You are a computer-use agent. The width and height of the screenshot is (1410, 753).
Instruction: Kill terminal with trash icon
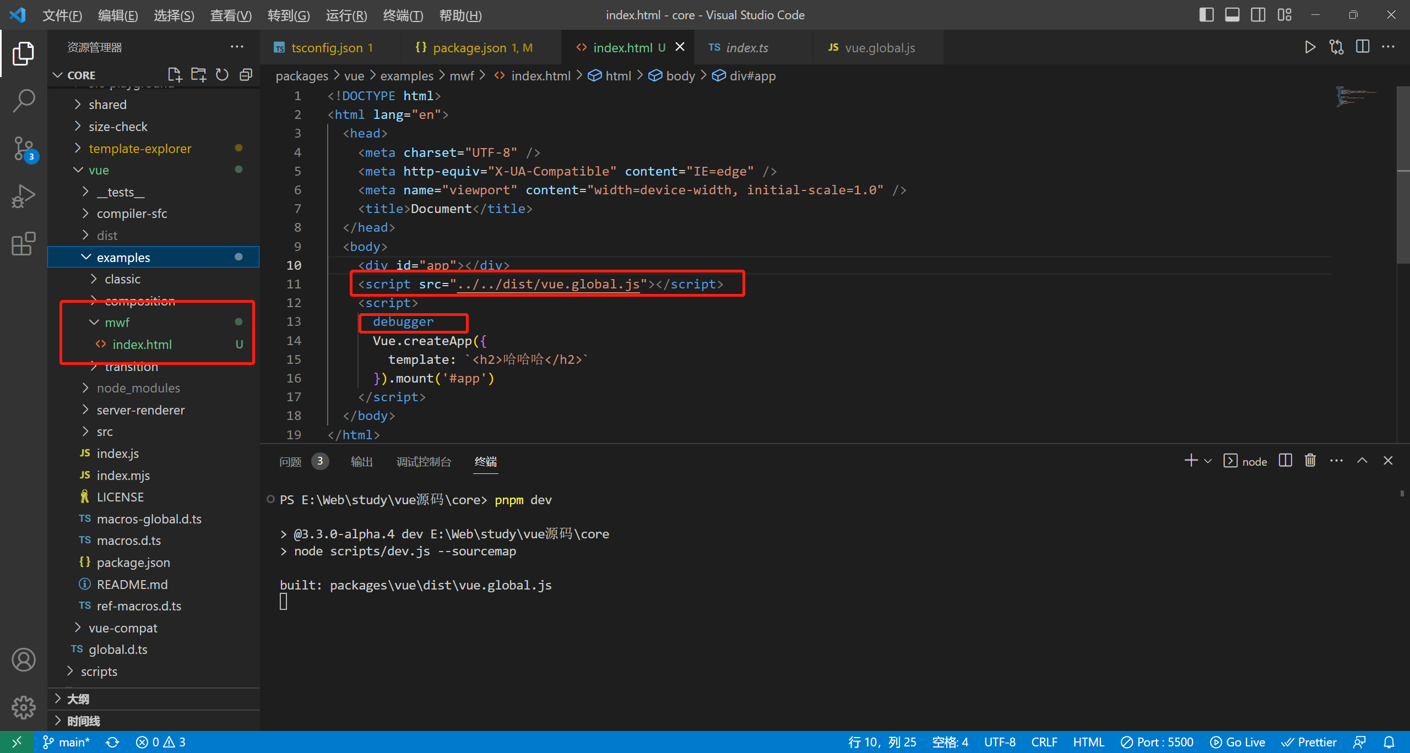1310,461
